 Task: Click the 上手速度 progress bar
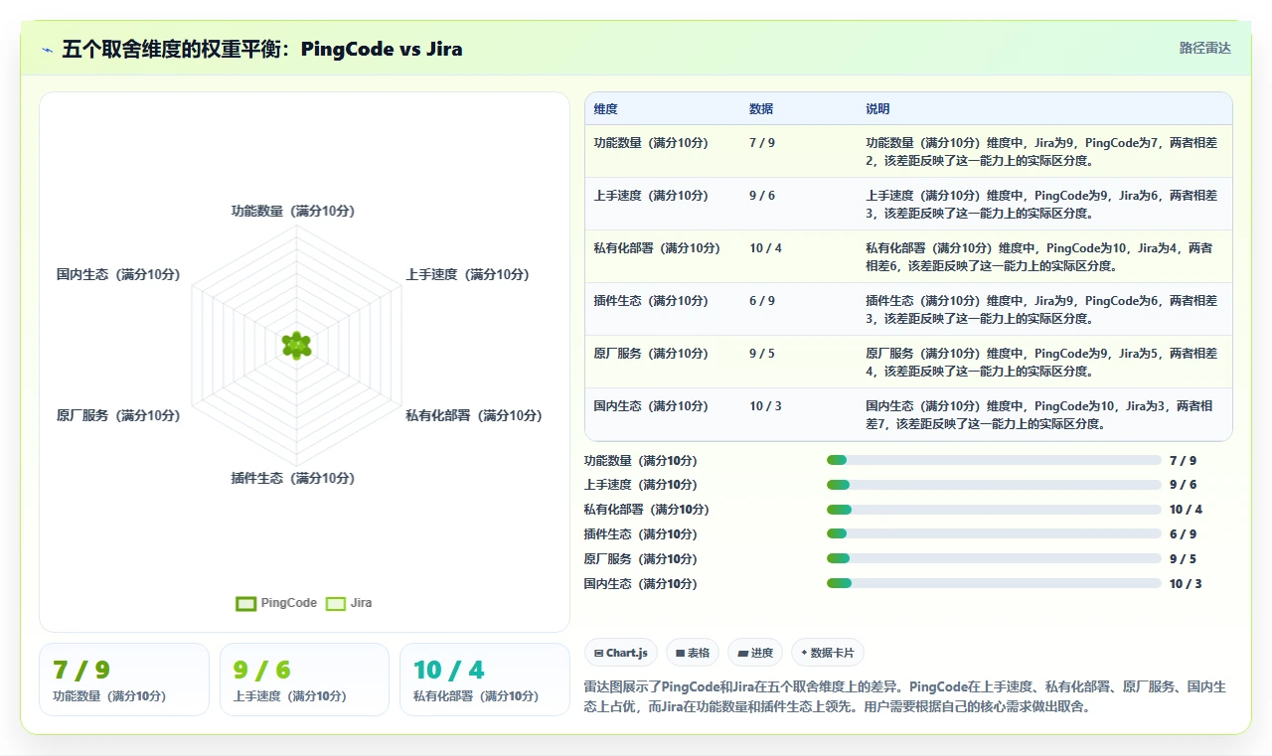(x=994, y=485)
